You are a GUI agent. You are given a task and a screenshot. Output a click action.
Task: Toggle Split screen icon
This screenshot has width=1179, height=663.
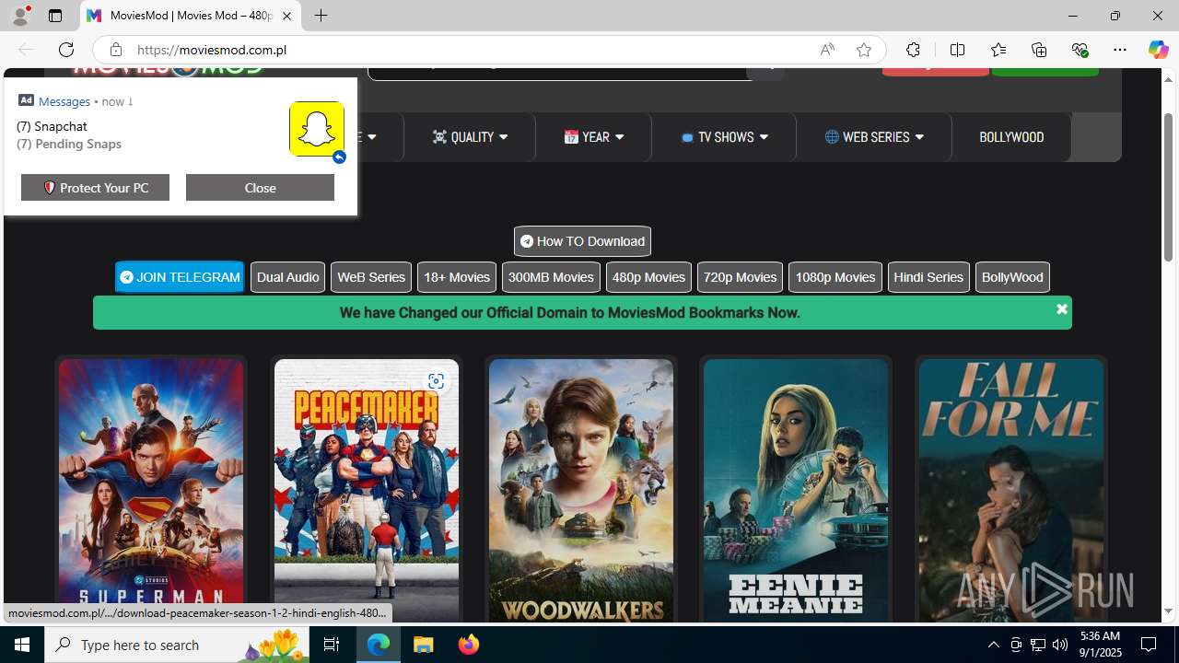(957, 50)
